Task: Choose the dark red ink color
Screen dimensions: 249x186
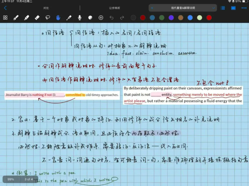Action: pos(143,17)
